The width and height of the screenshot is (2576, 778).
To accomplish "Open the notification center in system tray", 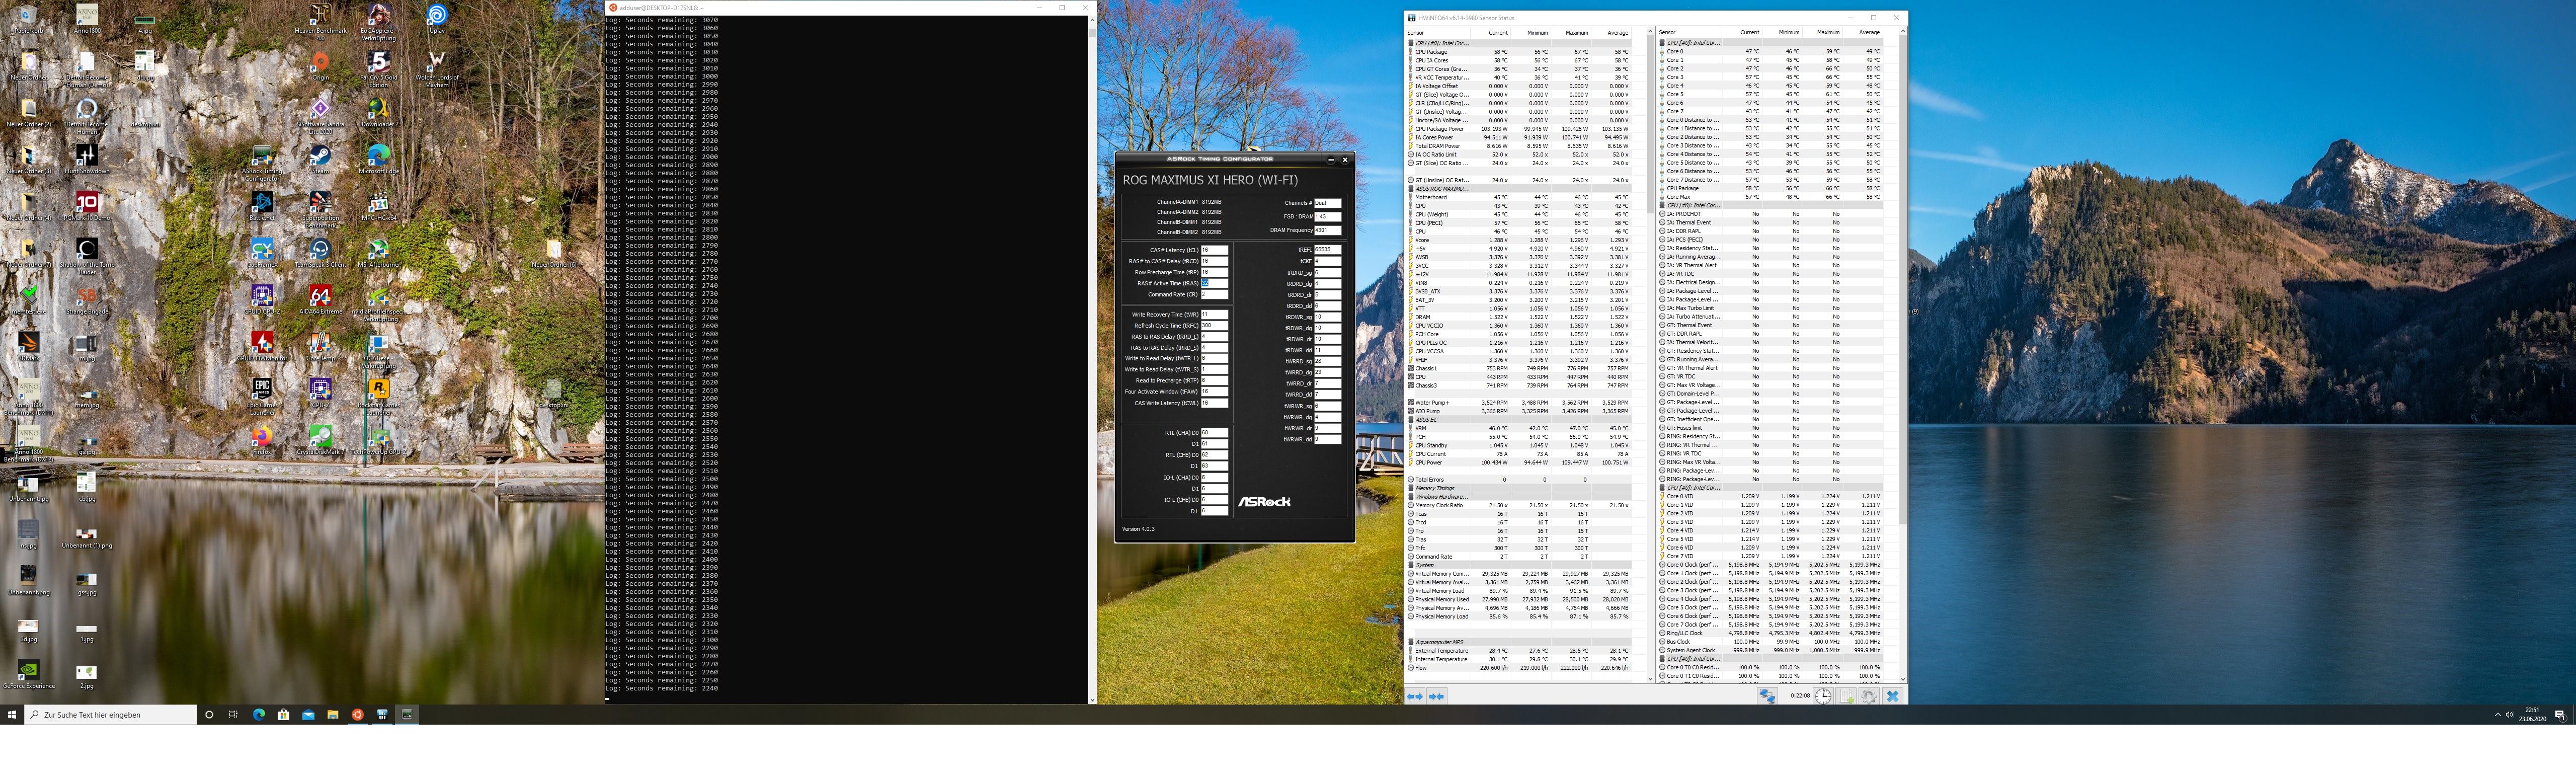I will coord(2560,715).
